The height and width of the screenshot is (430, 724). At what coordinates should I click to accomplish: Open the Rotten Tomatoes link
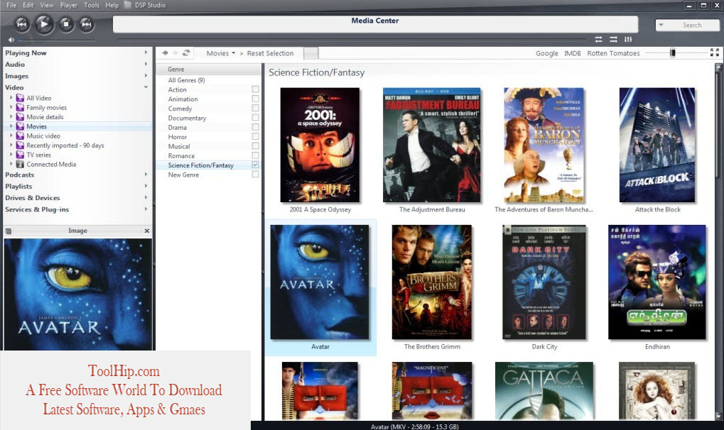click(613, 53)
